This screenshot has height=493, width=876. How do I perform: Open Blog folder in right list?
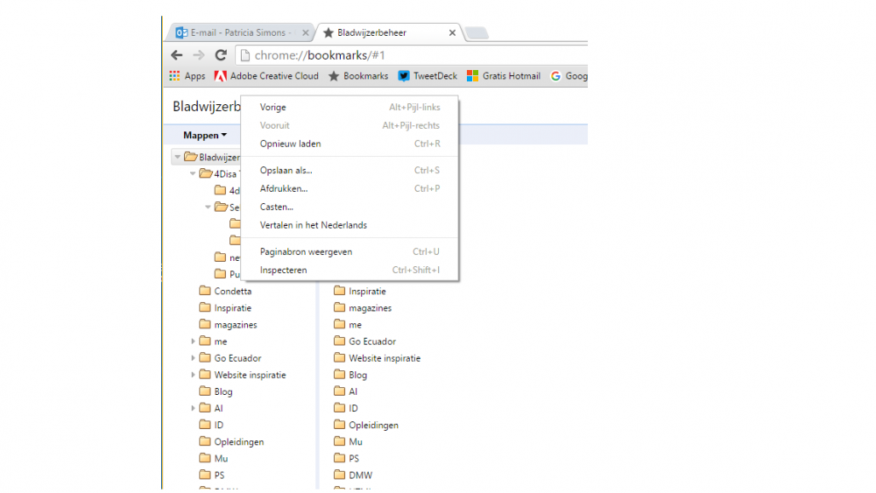click(x=351, y=375)
